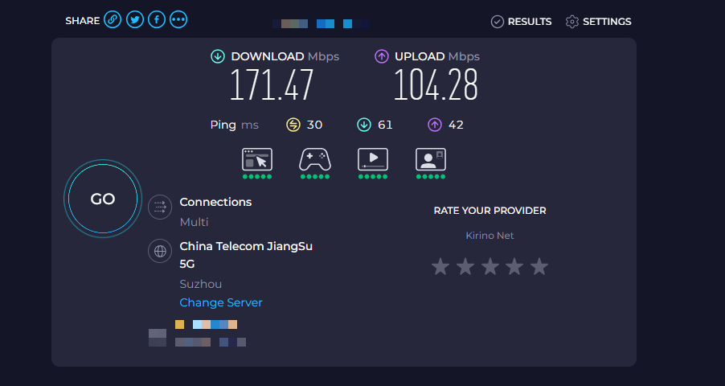Viewport: 725px width, 386px height.
Task: Click the gaming controller performance icon
Action: point(315,159)
